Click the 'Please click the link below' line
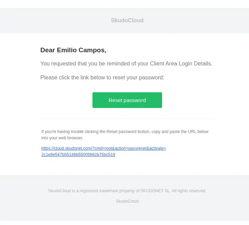Image resolution: width=249 pixels, height=225 pixels. tap(102, 77)
